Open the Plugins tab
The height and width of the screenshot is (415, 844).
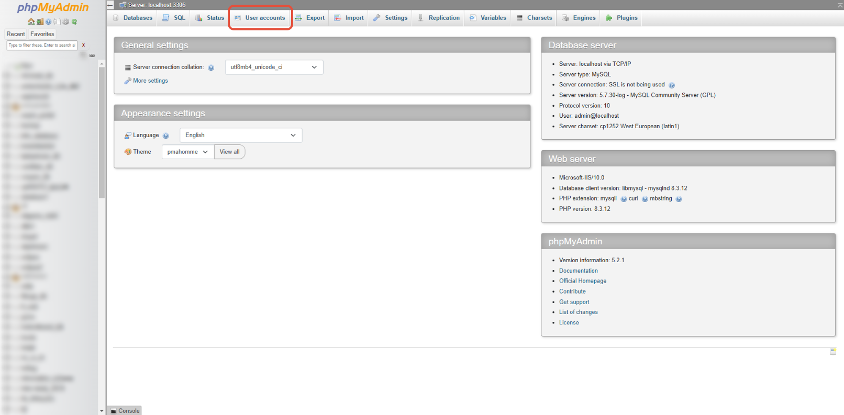pyautogui.click(x=621, y=18)
